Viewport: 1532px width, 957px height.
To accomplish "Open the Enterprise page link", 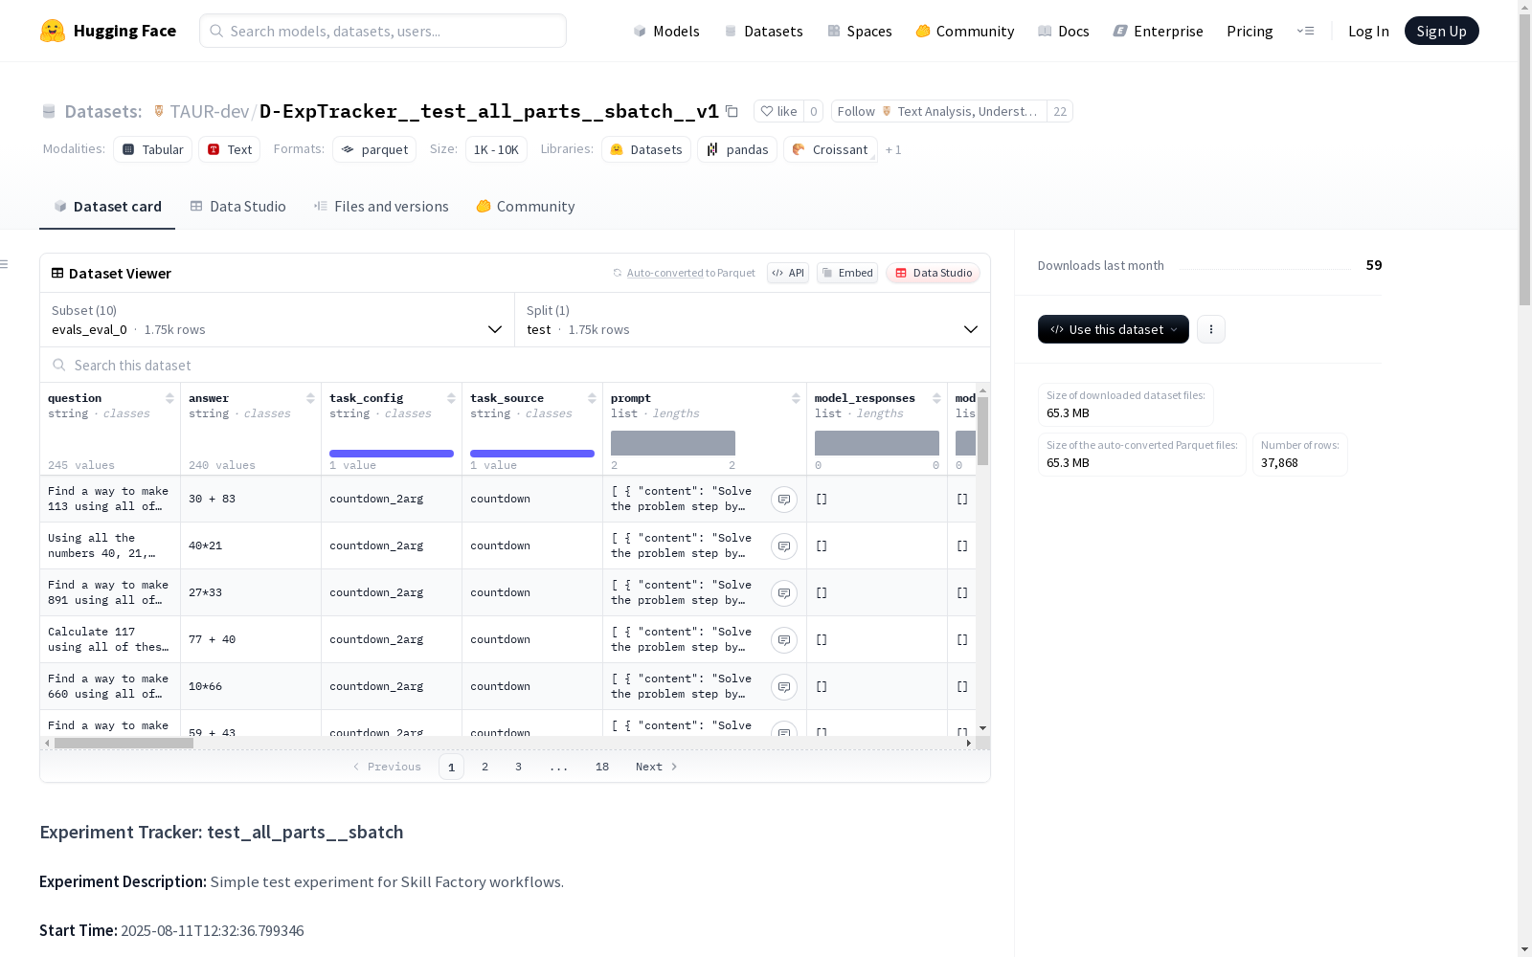I will tap(1159, 31).
